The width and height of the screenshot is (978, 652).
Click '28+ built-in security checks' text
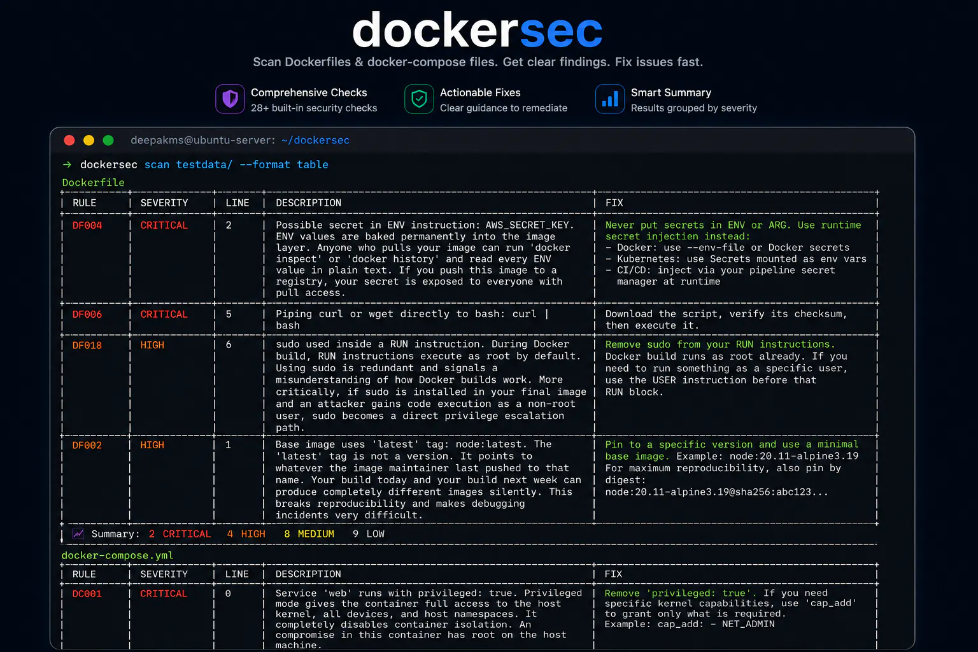pyautogui.click(x=314, y=108)
